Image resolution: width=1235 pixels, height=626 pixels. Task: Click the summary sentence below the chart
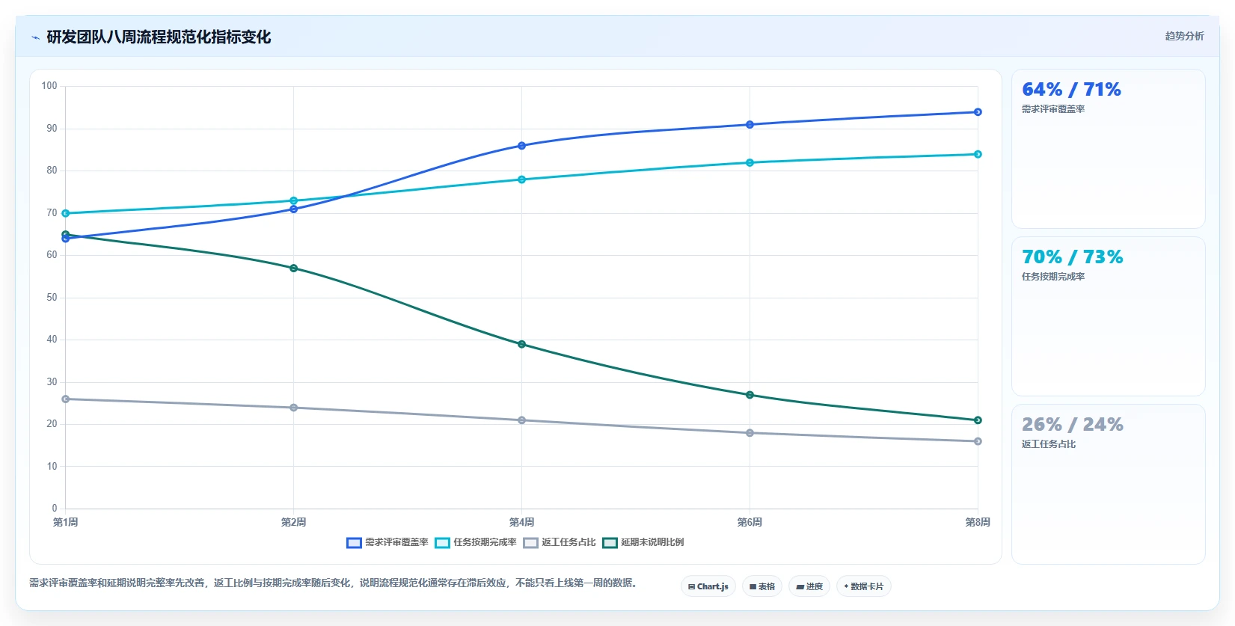click(x=333, y=583)
